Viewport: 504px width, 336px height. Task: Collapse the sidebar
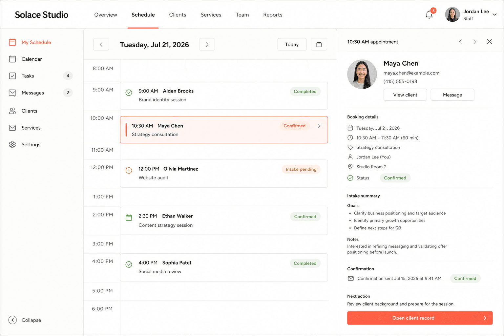(x=25, y=320)
